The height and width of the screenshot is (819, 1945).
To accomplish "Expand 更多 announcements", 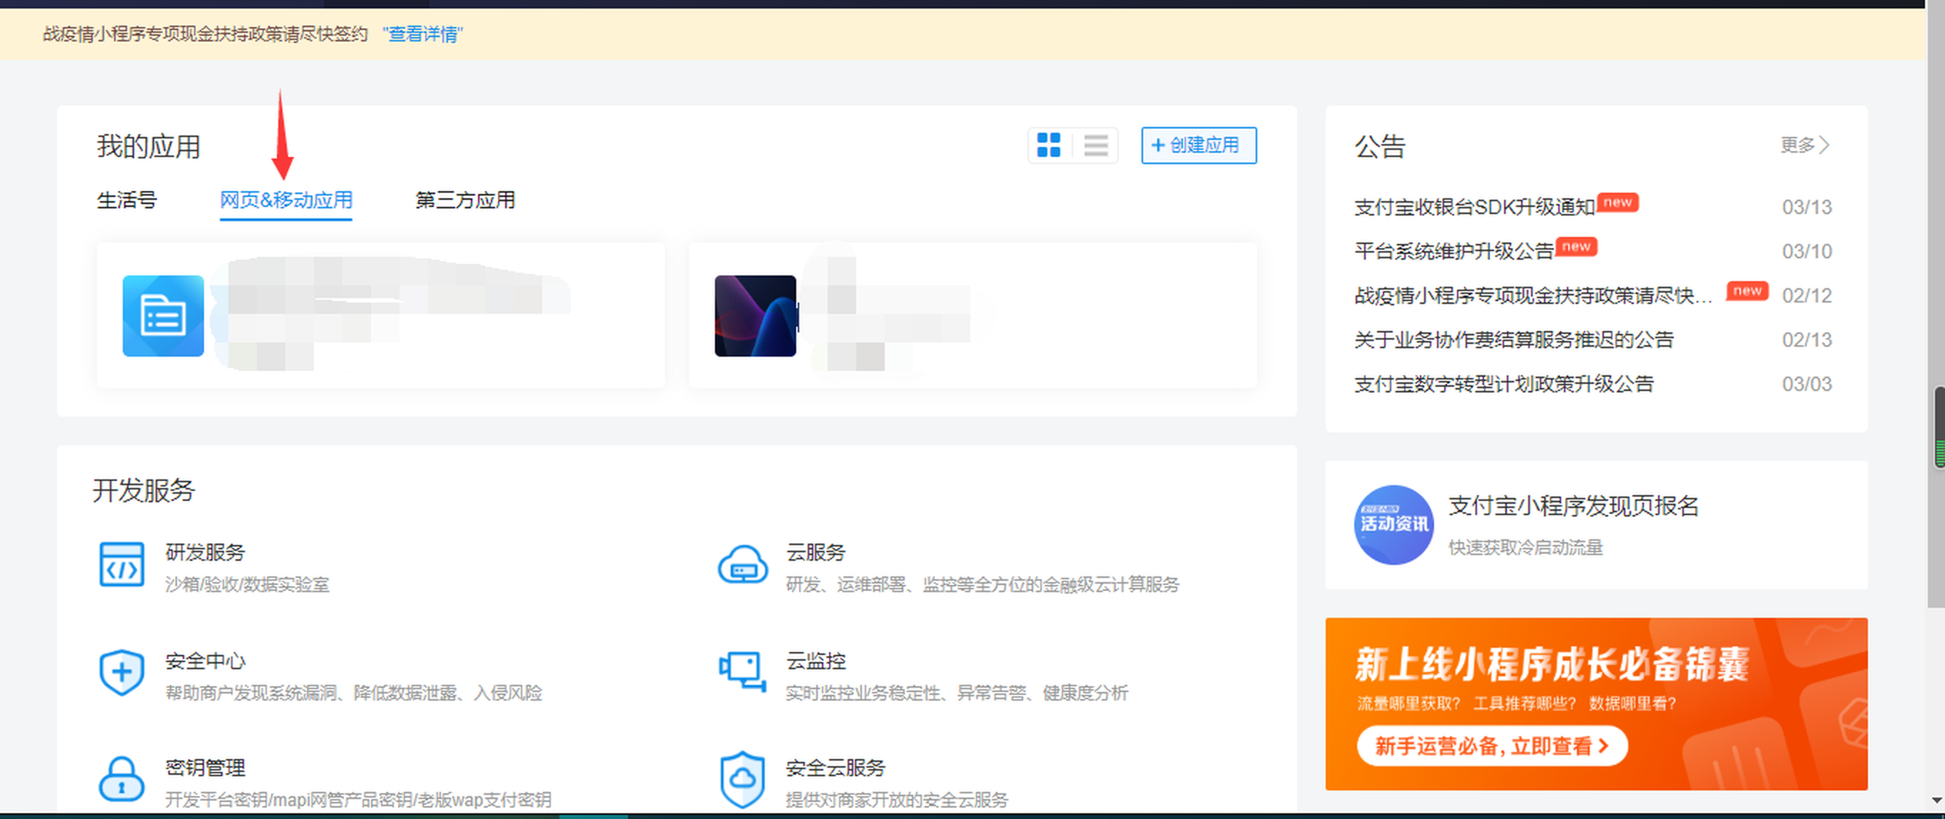I will tap(1804, 145).
